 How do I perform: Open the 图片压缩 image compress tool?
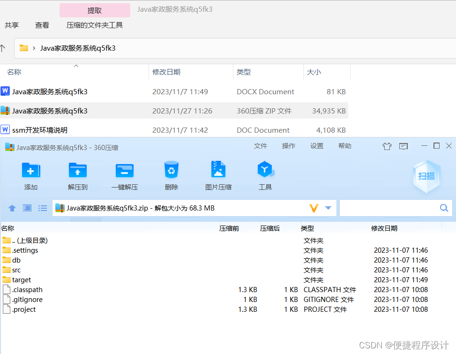[x=218, y=169]
